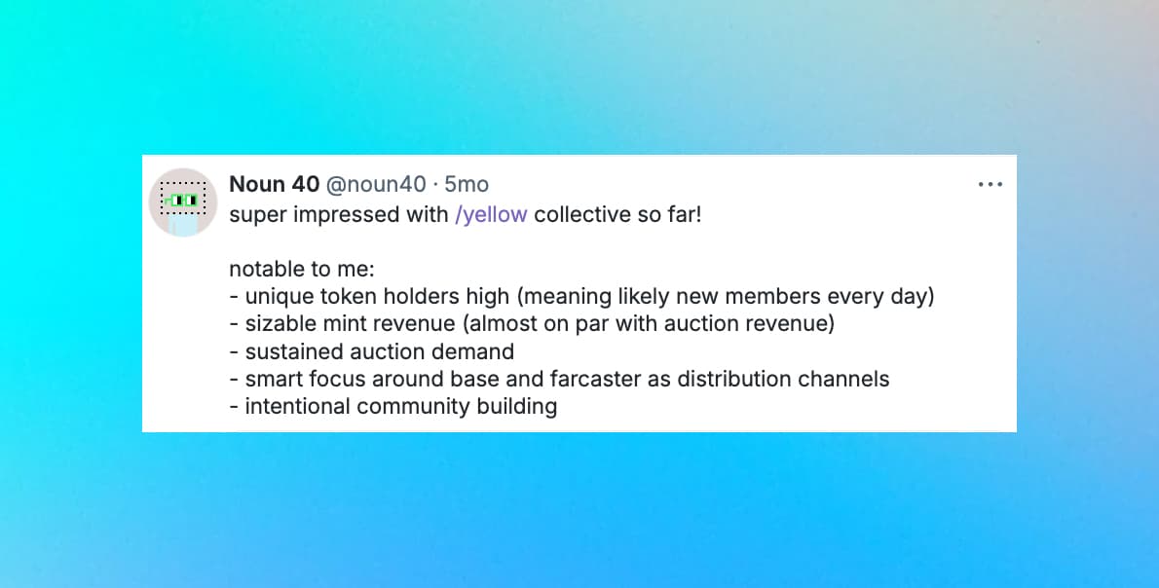Click the middle dot separator before 5mo
1159x588 pixels.
(435, 184)
